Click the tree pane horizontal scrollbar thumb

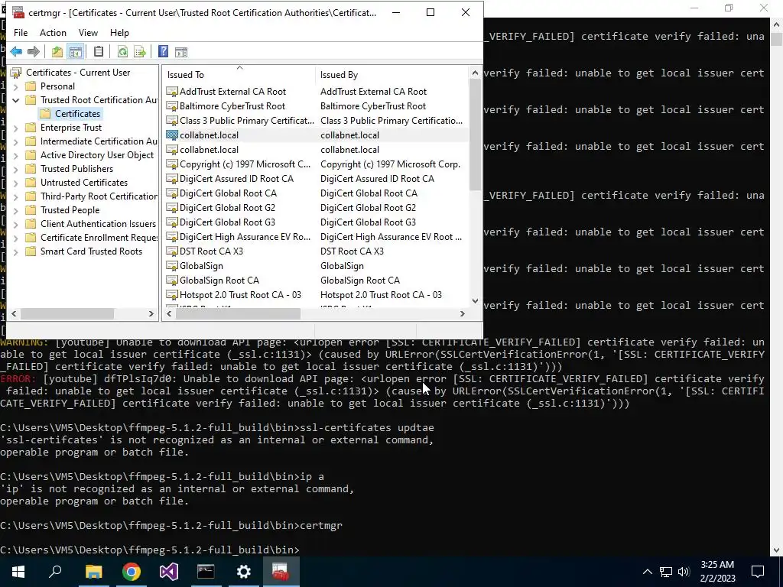coord(67,313)
